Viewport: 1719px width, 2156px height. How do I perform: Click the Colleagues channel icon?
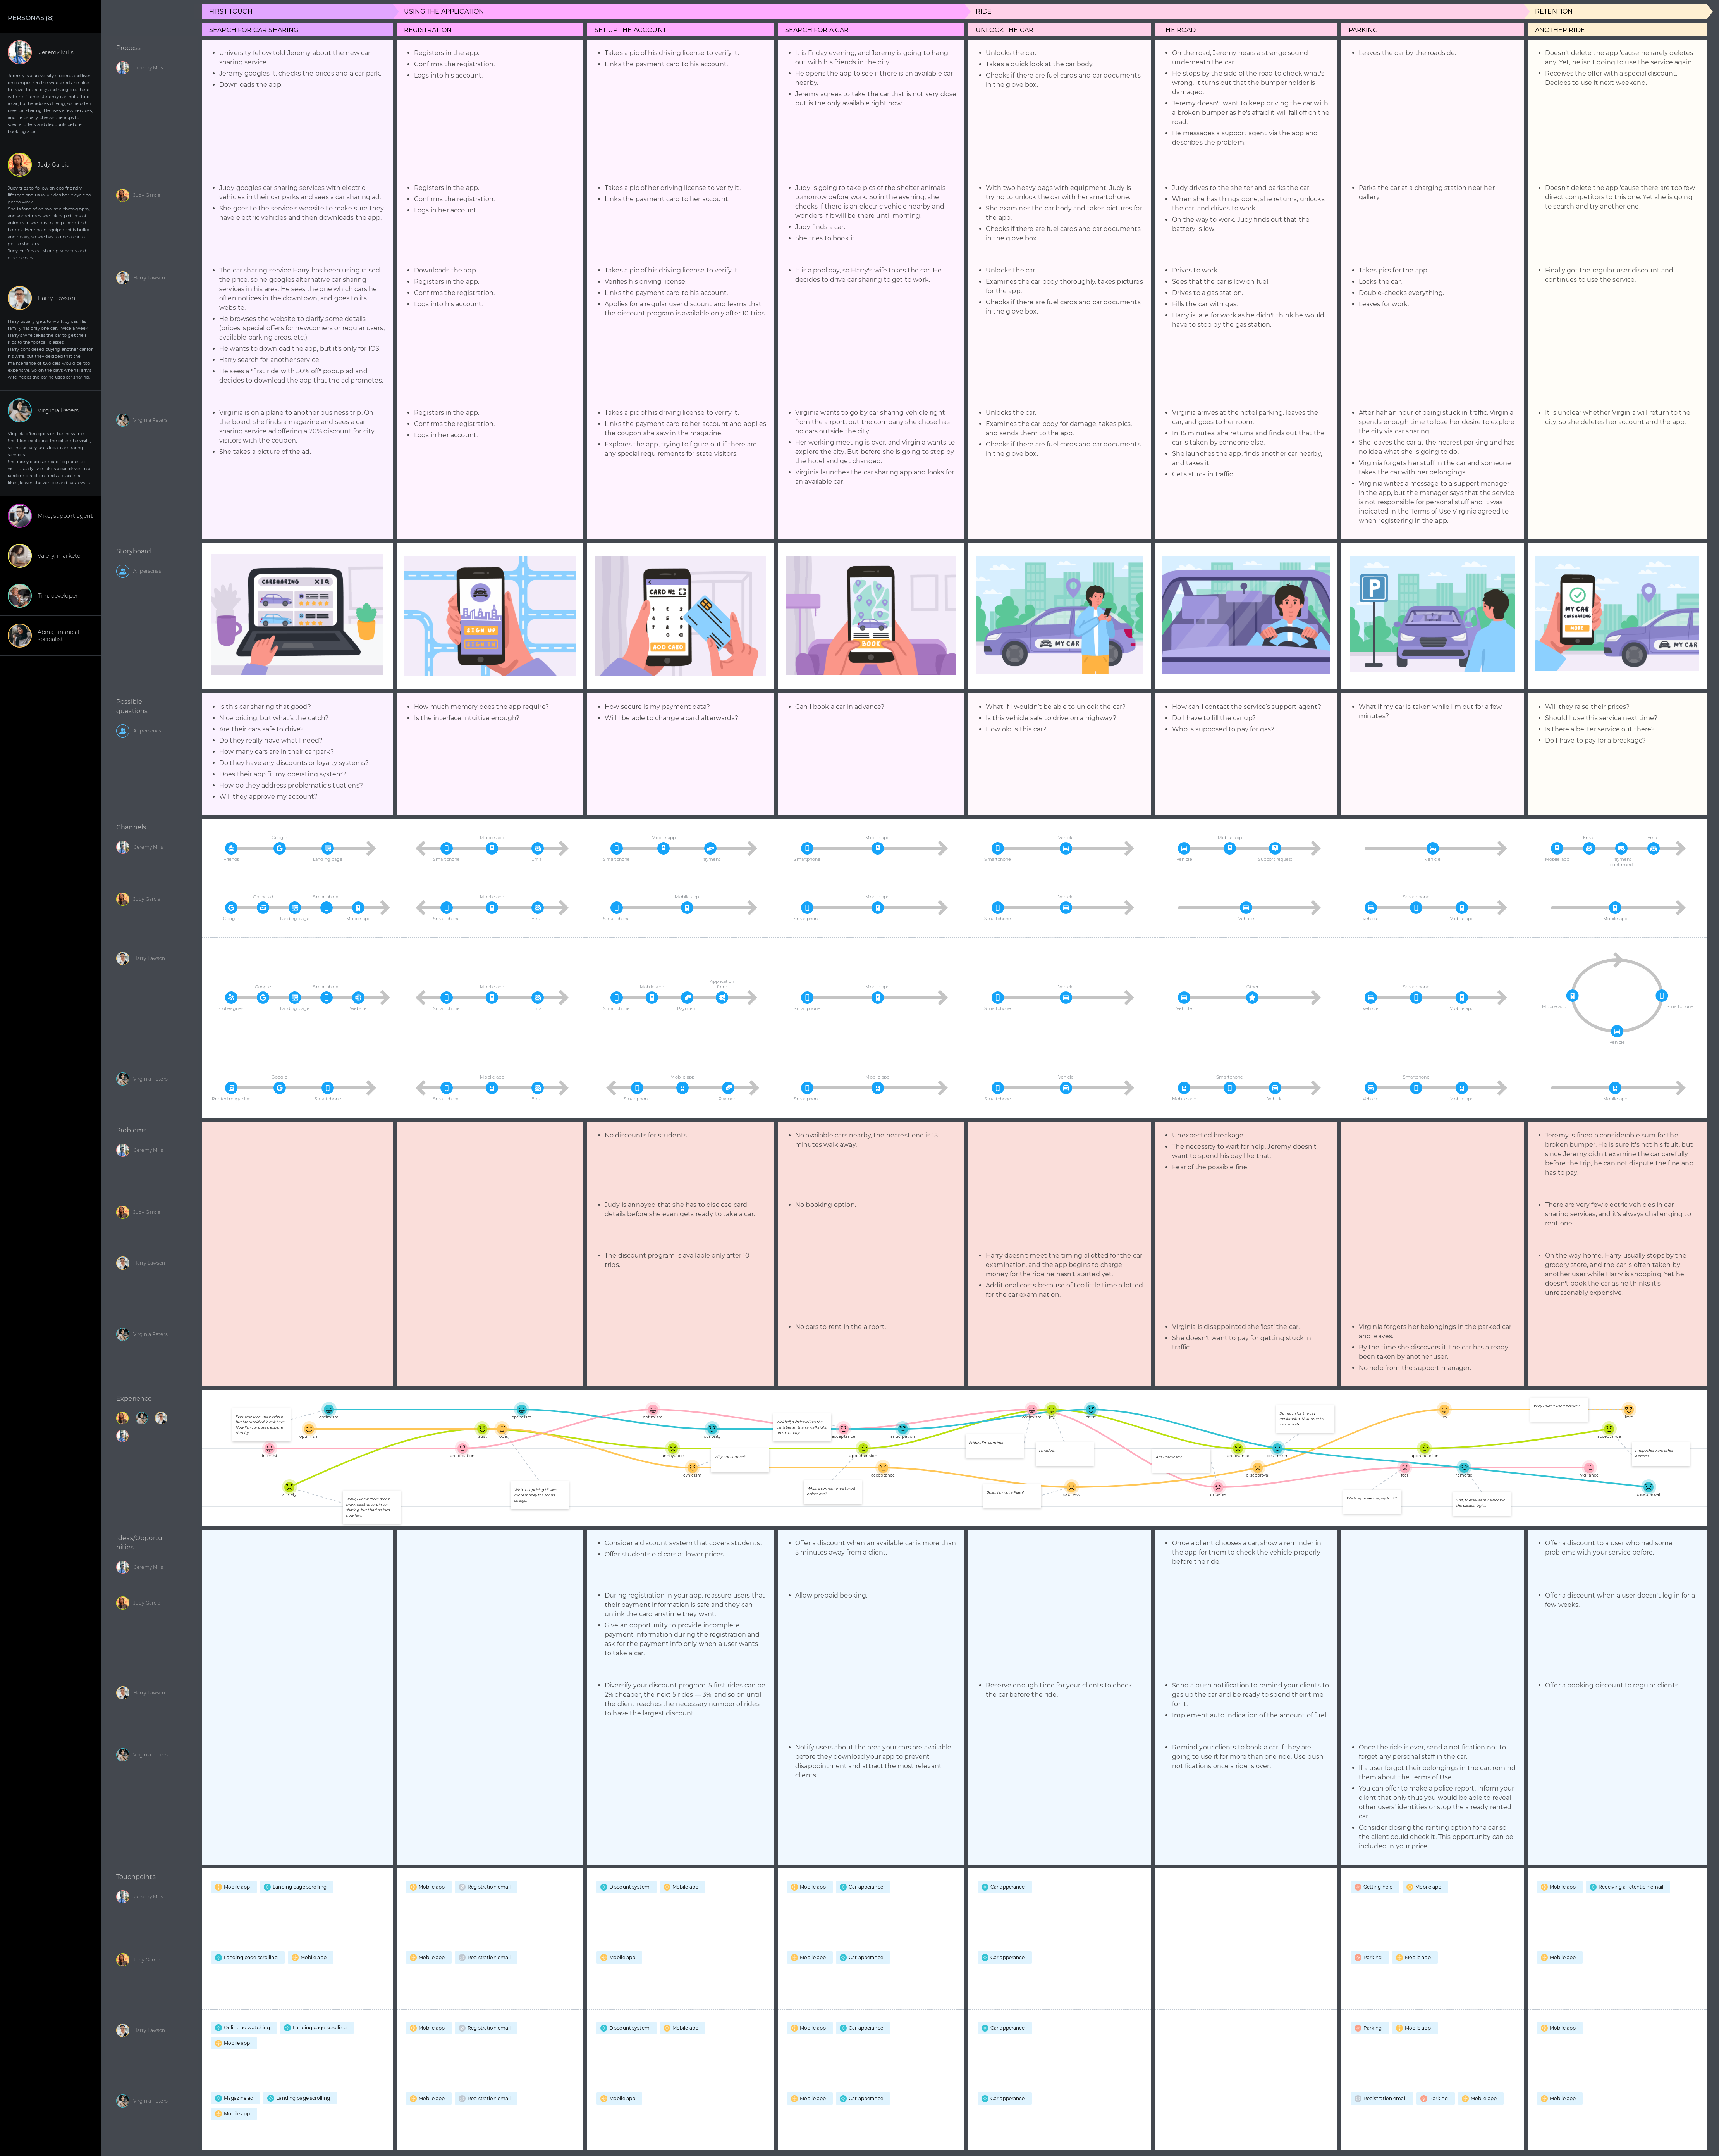[231, 997]
